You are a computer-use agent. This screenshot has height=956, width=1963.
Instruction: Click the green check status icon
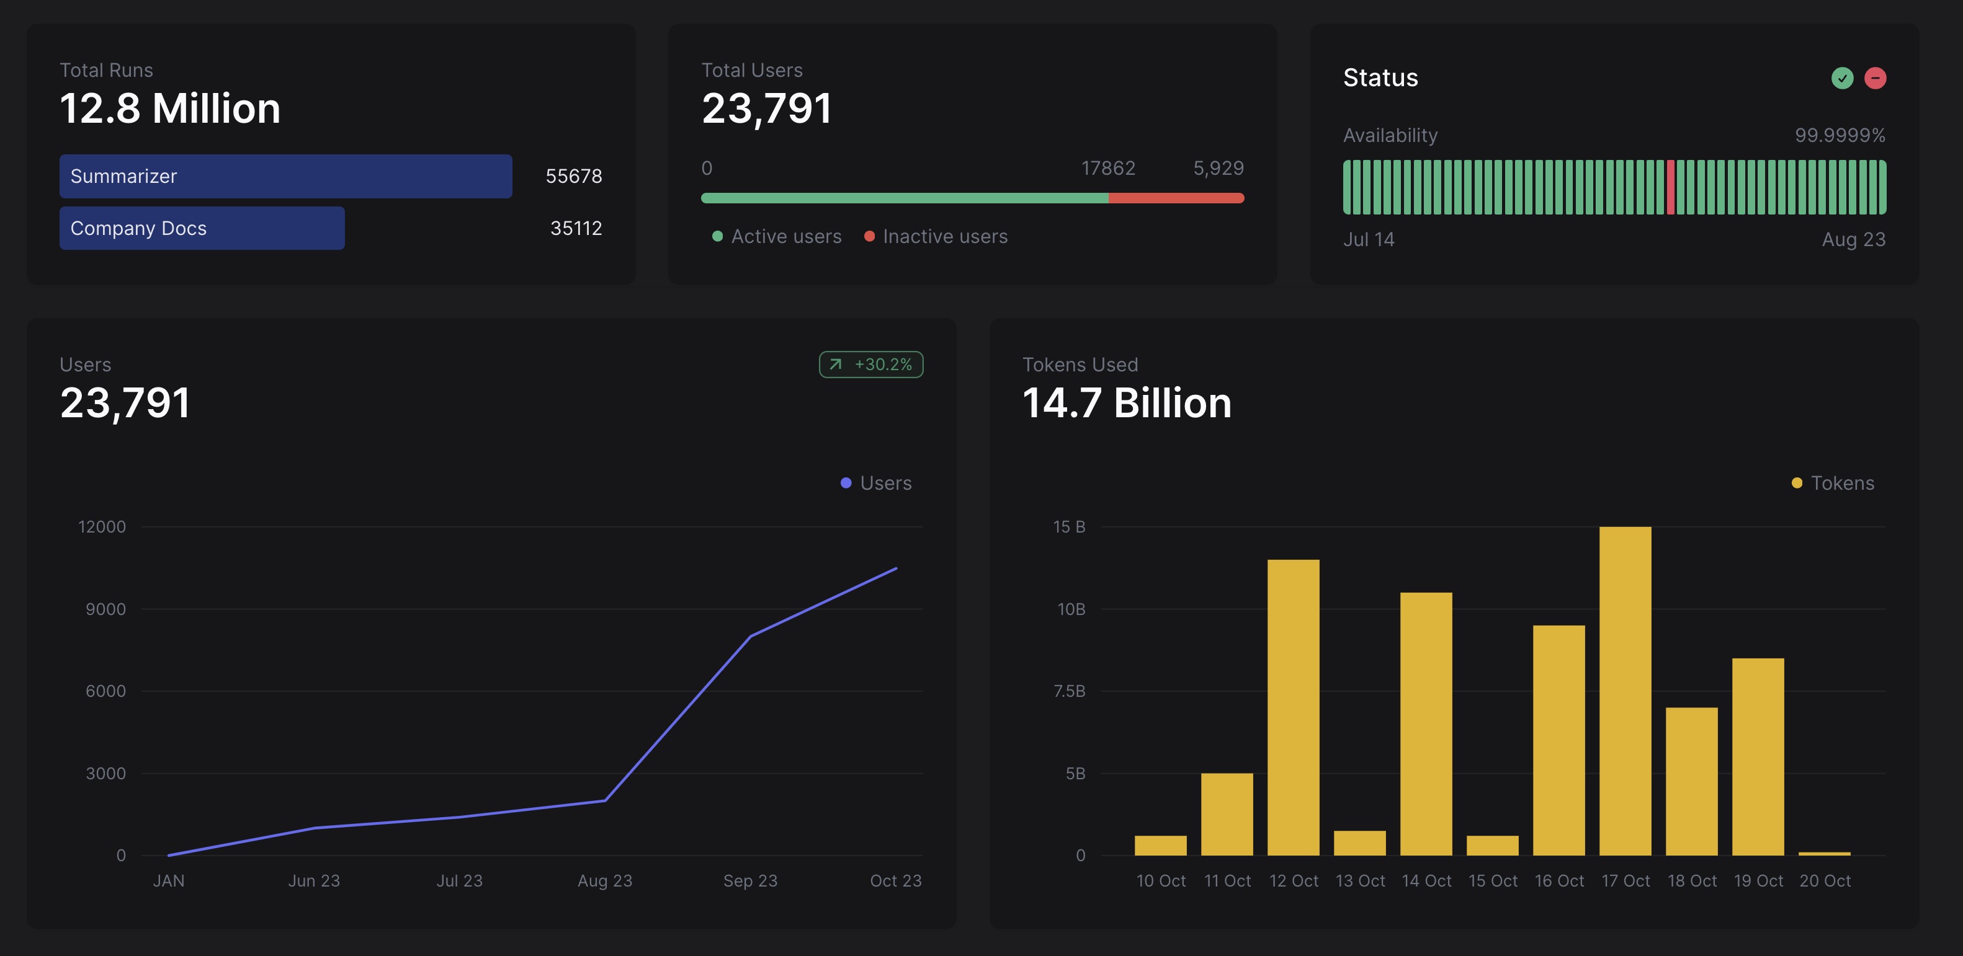1842,77
